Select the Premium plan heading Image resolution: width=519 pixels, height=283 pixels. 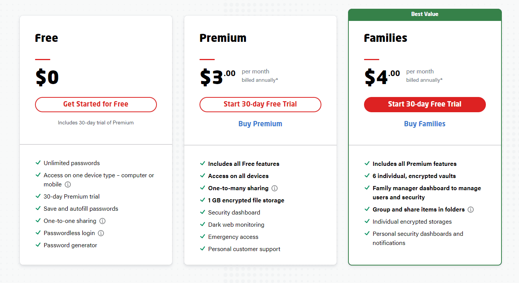223,38
